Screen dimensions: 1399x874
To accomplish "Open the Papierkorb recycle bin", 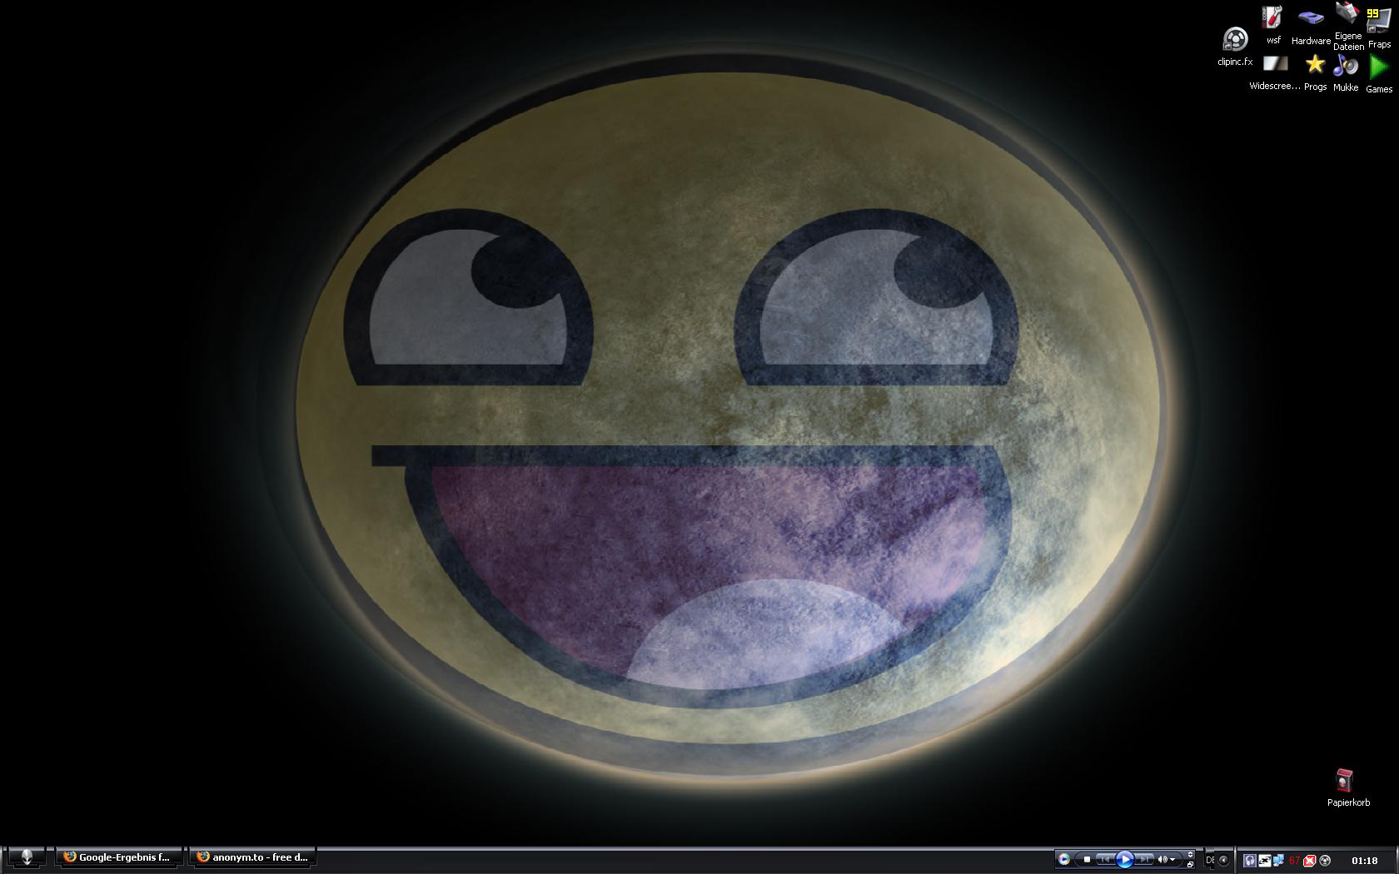I will pyautogui.click(x=1344, y=781).
